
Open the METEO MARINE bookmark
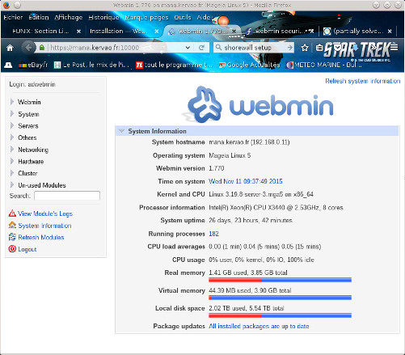click(323, 65)
